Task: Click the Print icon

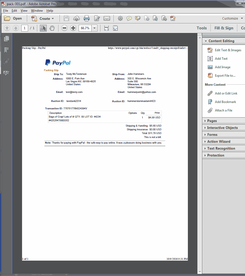Action: [x=87, y=19]
